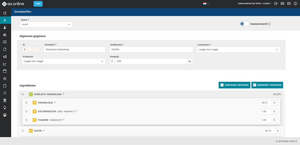The image size is (300, 145).
Task: Click the Ingrediënt Toevoegen button
Action: coord(267,85)
